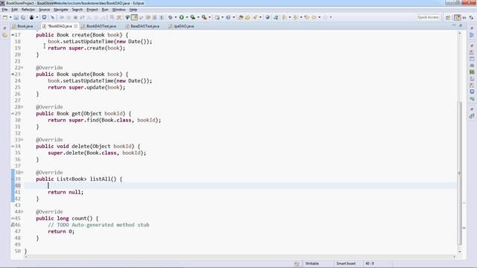Switch to the Debug perspective icon
Viewport: 477px width, 268px height.
(471, 18)
